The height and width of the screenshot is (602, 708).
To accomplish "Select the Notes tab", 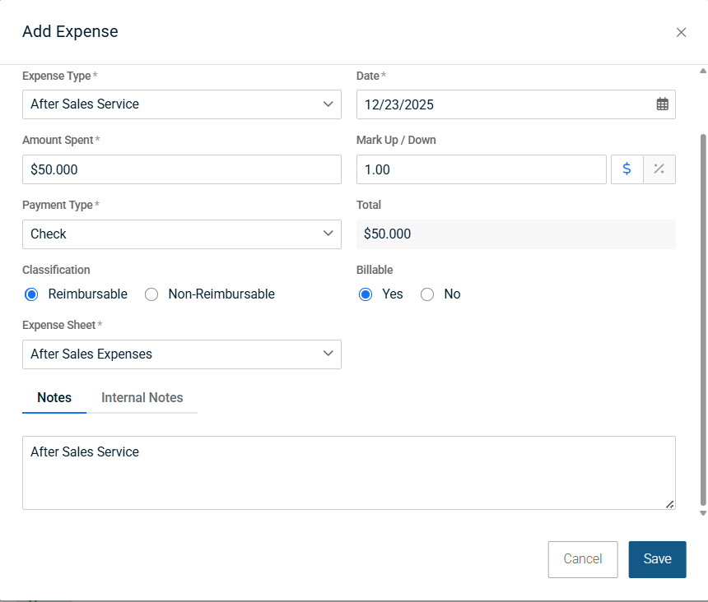I will click(54, 398).
